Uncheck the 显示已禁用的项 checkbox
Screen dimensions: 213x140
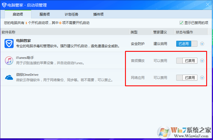coord(181,23)
